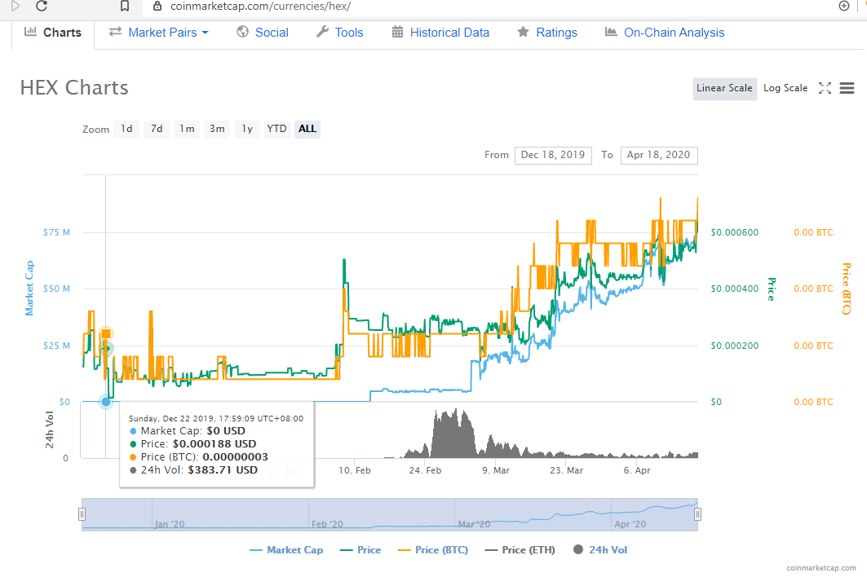Switch to the Charts tab
Image resolution: width=867 pixels, height=586 pixels.
53,32
